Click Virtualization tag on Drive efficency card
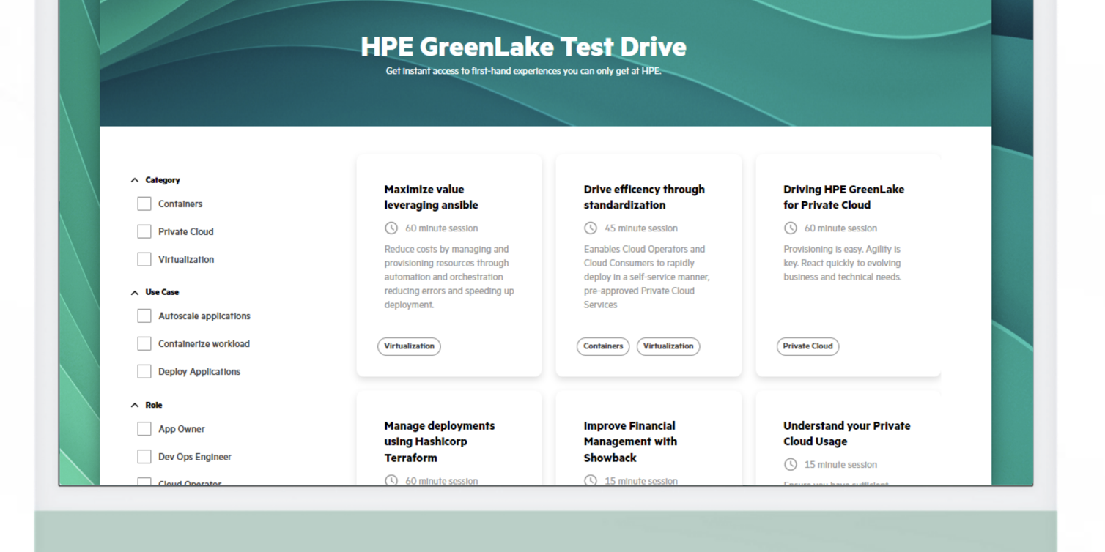1105x552 pixels. [x=668, y=346]
